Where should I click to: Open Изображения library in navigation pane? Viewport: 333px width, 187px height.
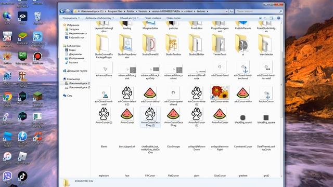tap(75, 58)
